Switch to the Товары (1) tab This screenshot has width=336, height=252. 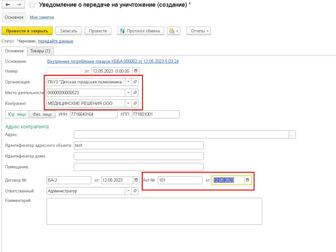tap(40, 51)
